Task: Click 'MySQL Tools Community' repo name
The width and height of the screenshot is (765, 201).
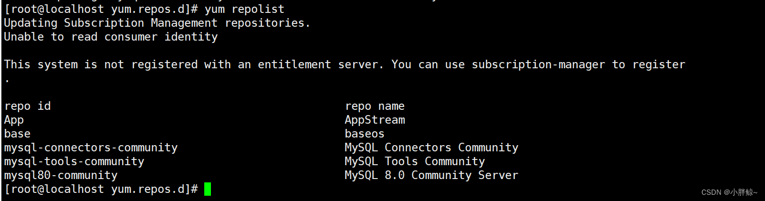Action: 415,161
